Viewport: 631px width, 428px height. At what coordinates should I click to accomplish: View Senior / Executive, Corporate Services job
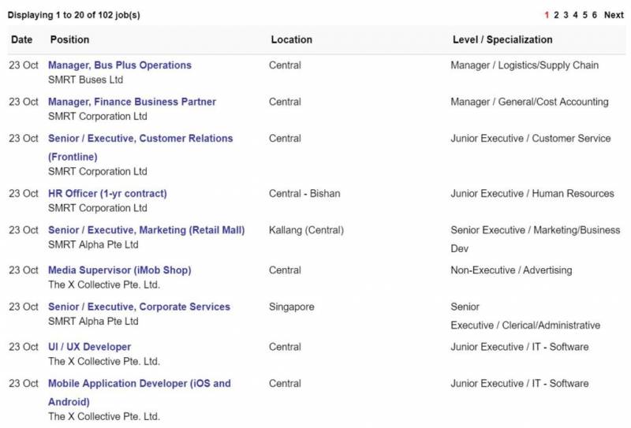click(x=139, y=307)
